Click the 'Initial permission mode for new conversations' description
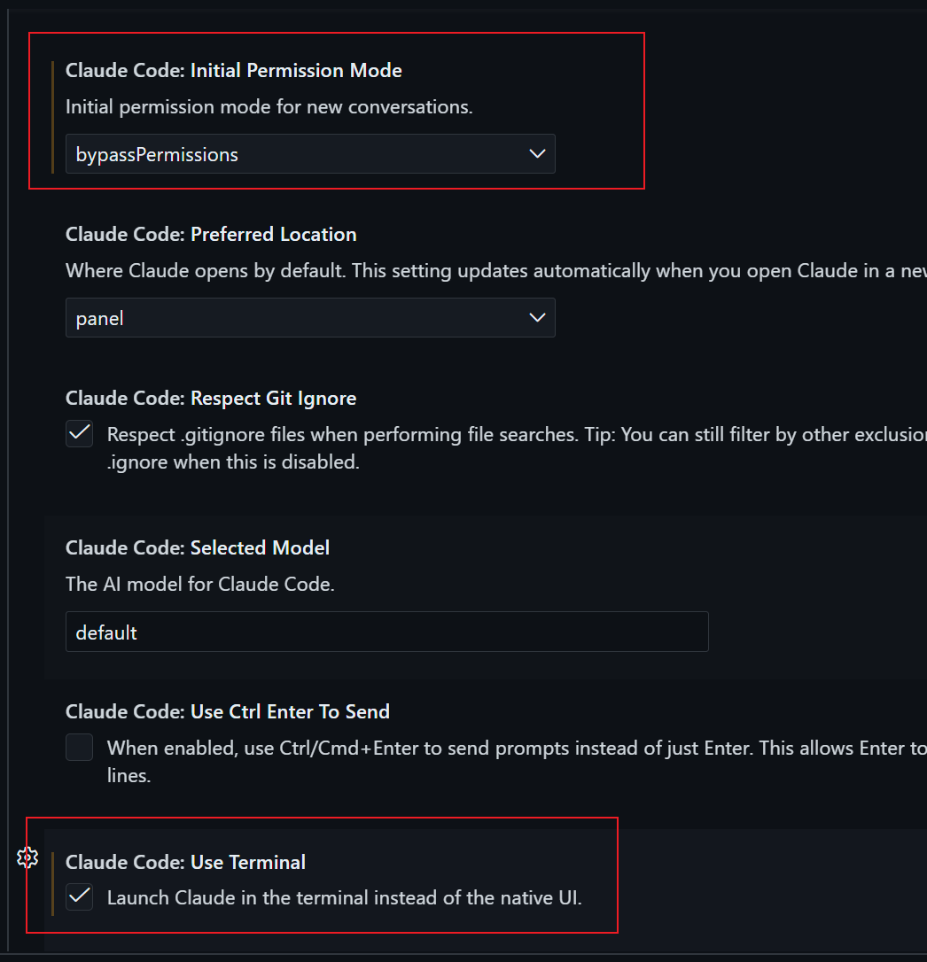927x962 pixels. point(269,107)
